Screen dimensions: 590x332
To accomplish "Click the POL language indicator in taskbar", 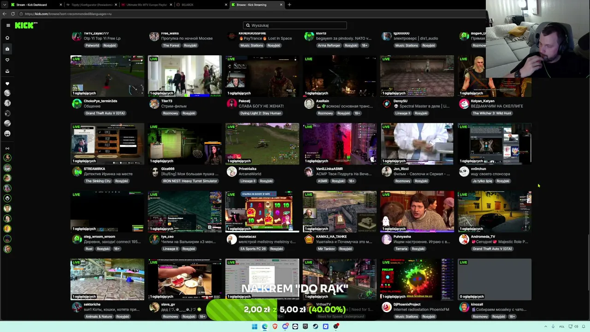I will pos(562,326).
